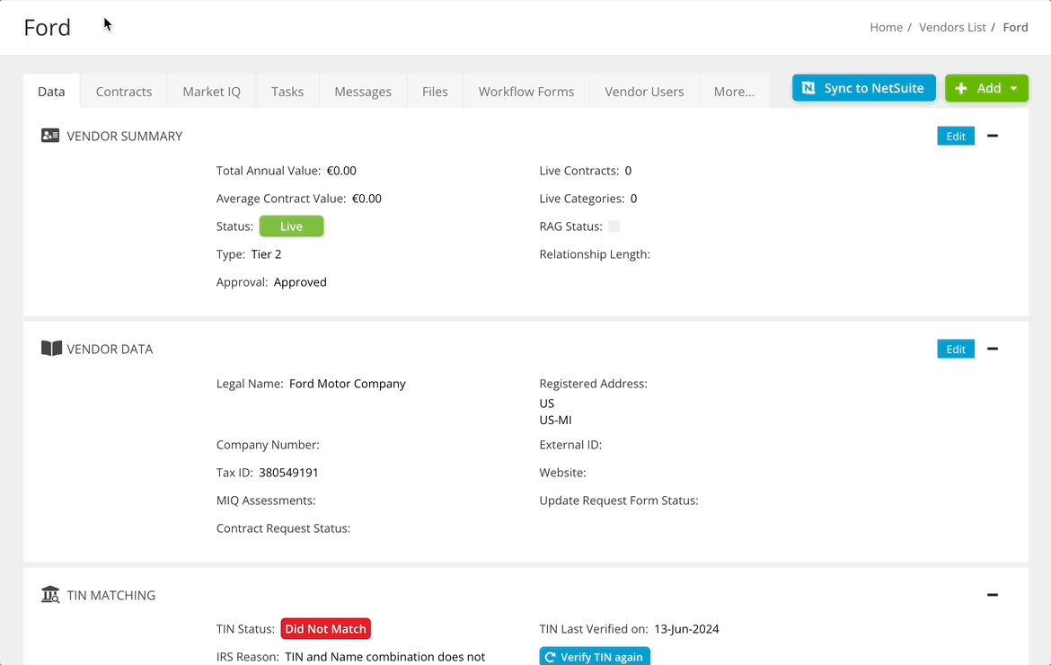1051x665 pixels.
Task: Switch to the Data tab
Action: point(51,91)
